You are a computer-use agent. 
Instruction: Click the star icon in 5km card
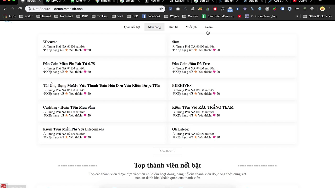(196, 50)
